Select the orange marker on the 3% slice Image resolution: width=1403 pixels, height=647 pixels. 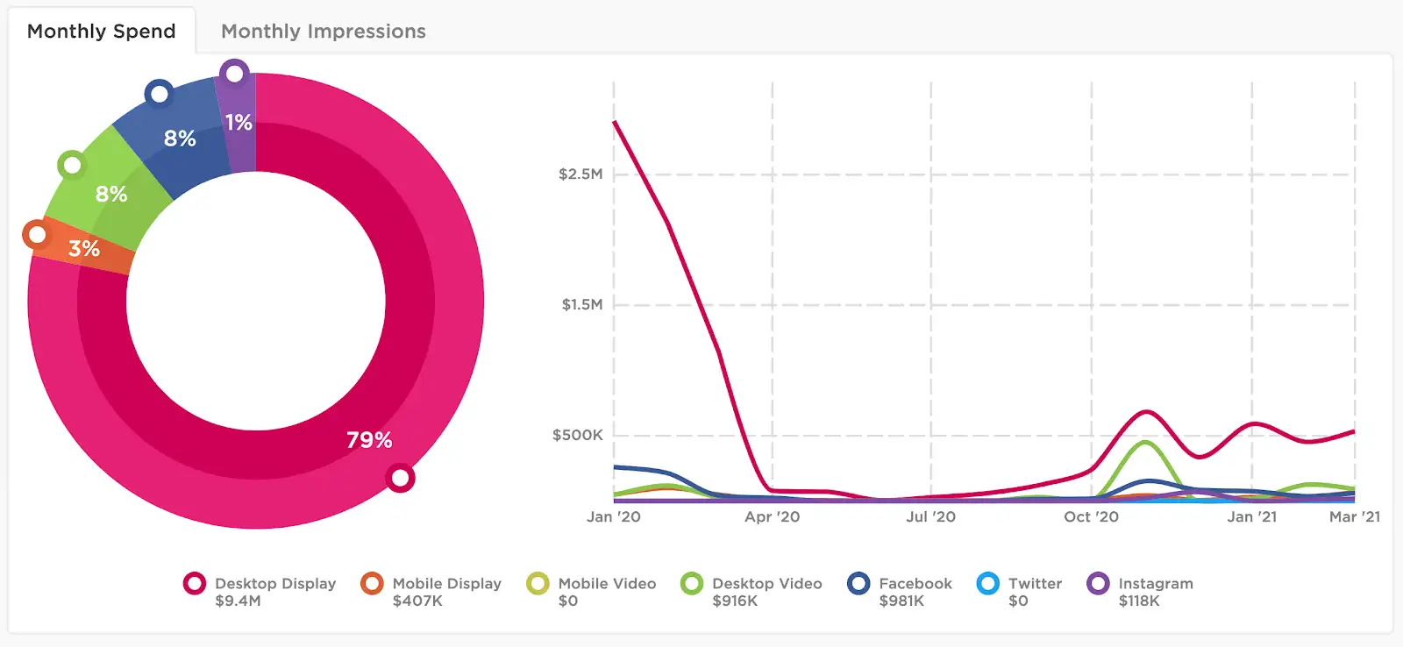(37, 235)
